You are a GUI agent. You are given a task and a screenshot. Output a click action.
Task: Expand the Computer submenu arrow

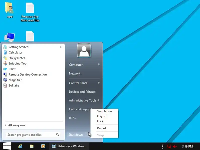(99, 64)
